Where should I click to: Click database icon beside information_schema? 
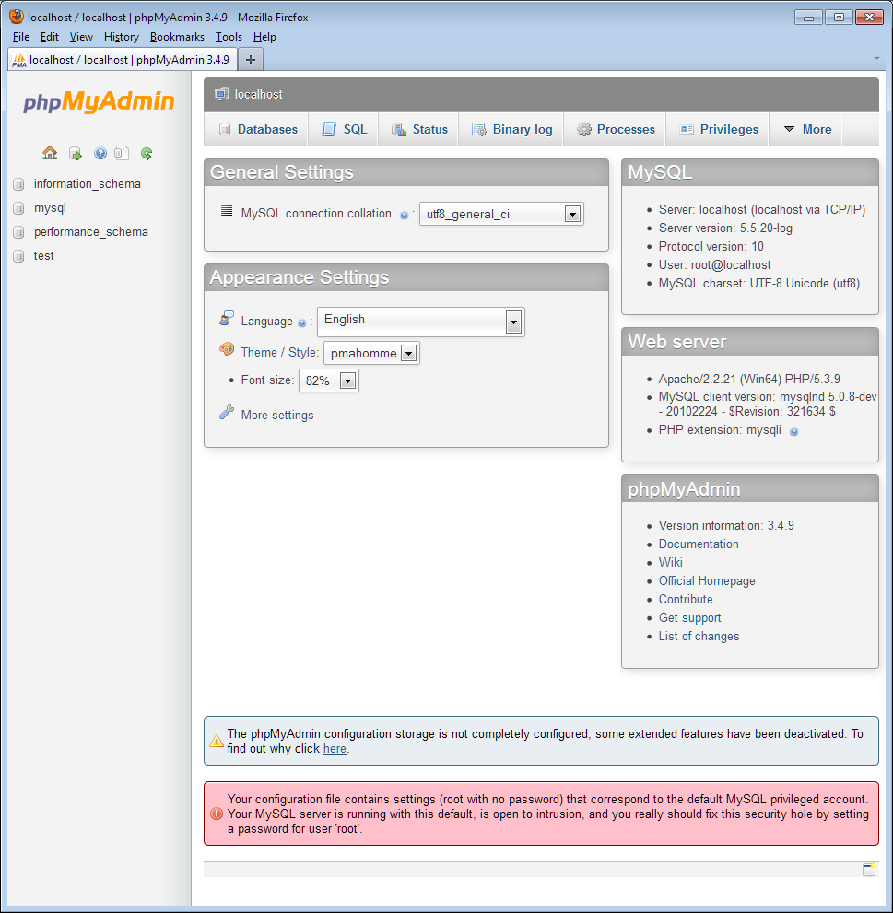point(18,184)
